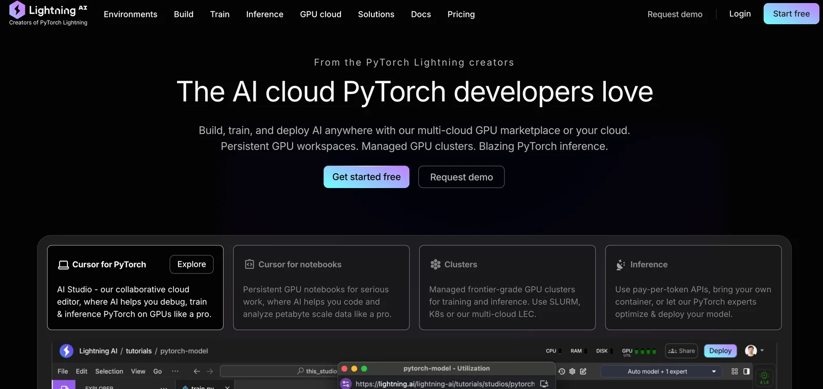Open the user avatar dropdown arrow
Viewport: 823px width, 389px height.
pos(762,350)
